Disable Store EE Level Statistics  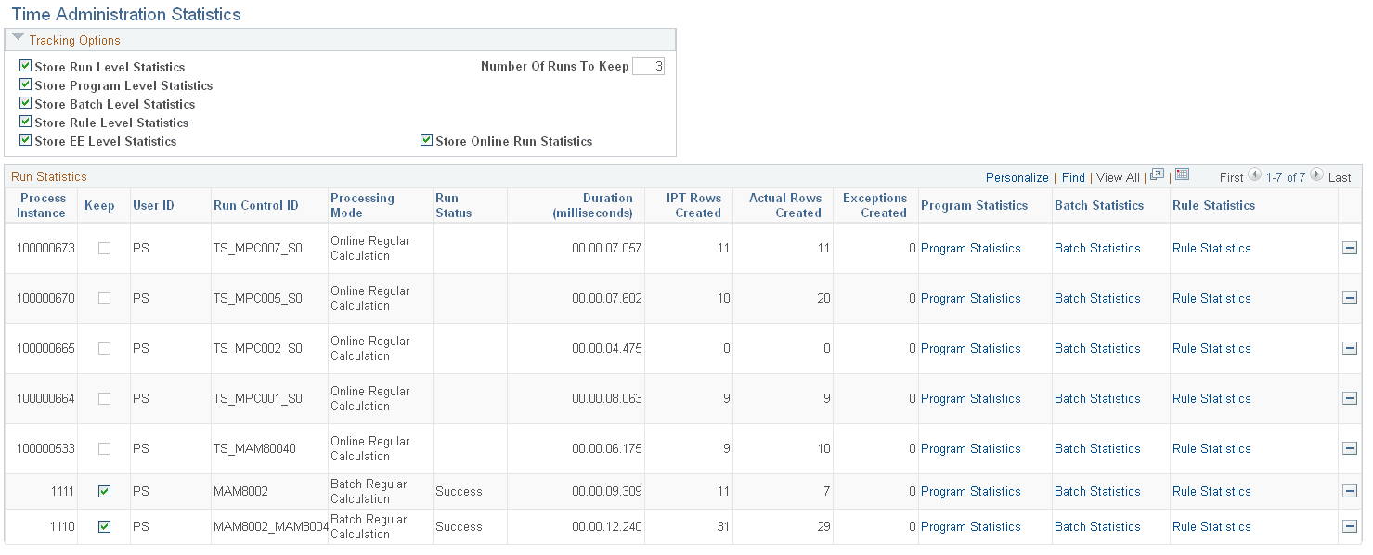[x=25, y=140]
